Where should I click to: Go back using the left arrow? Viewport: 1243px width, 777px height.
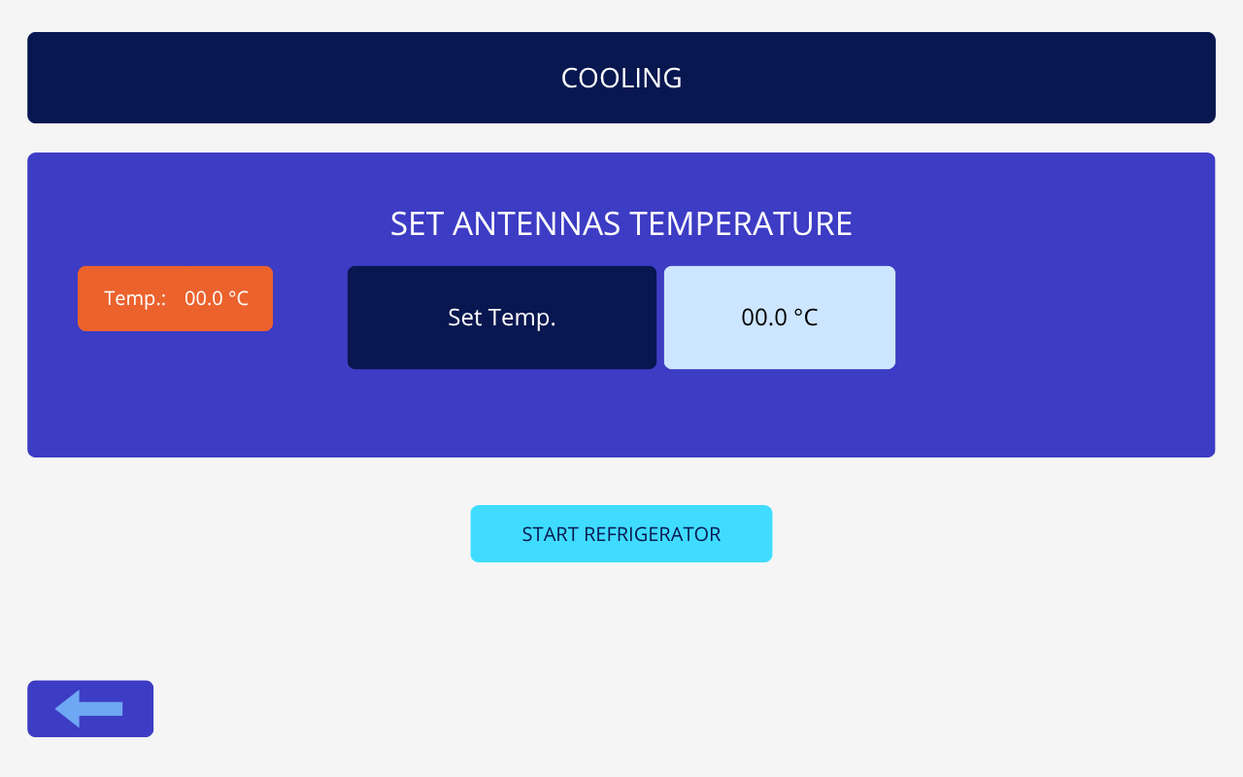click(89, 709)
